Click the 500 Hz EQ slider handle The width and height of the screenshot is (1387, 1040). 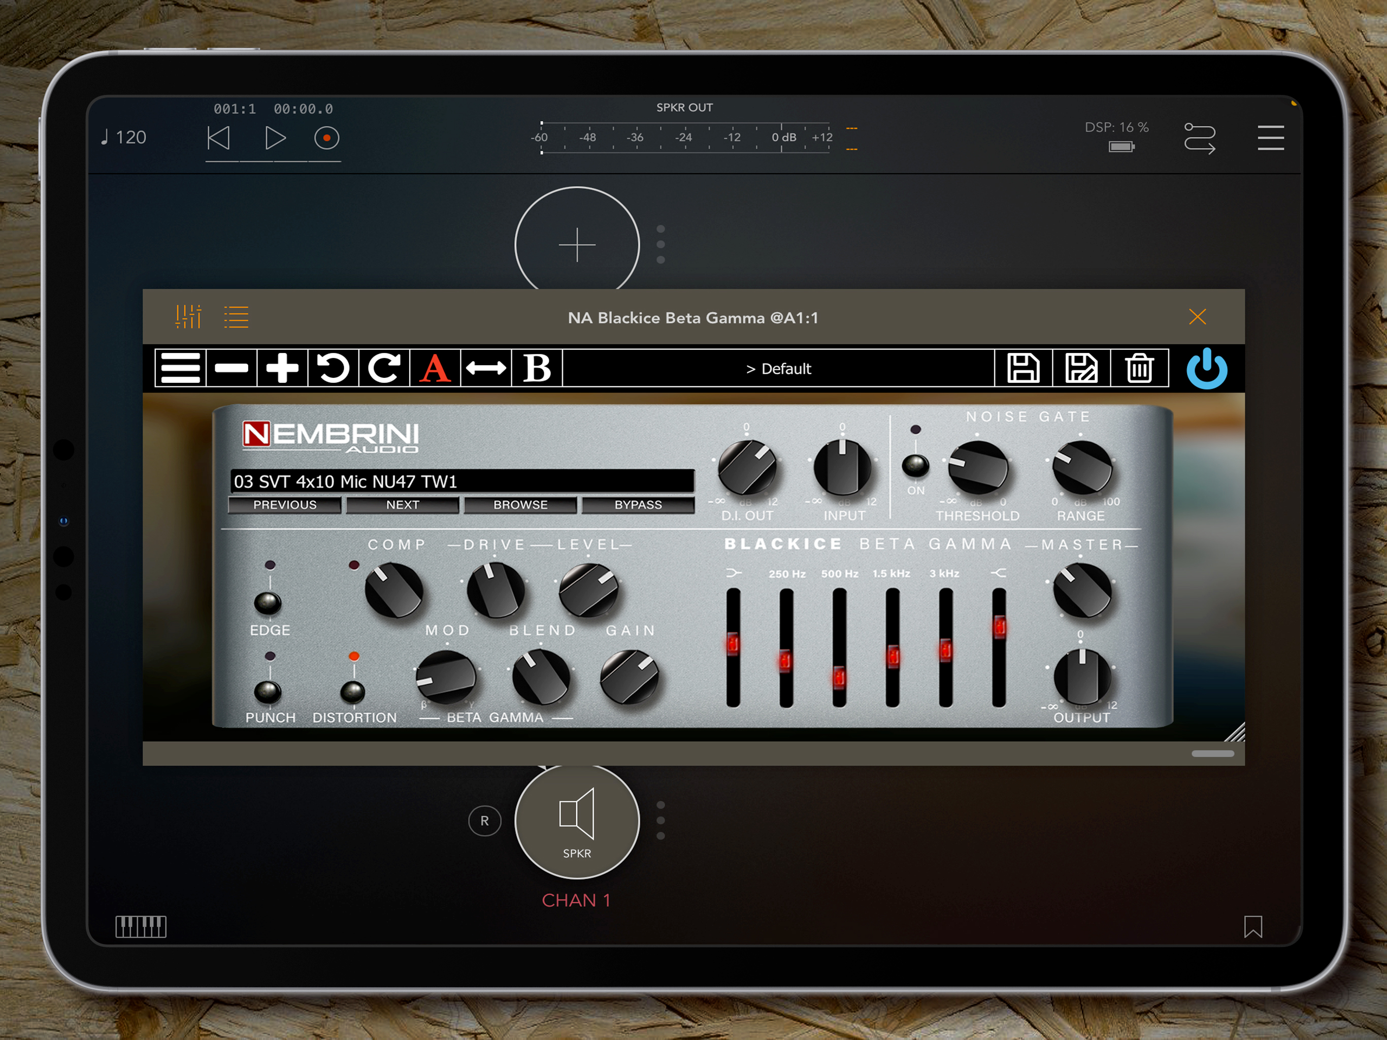click(839, 677)
